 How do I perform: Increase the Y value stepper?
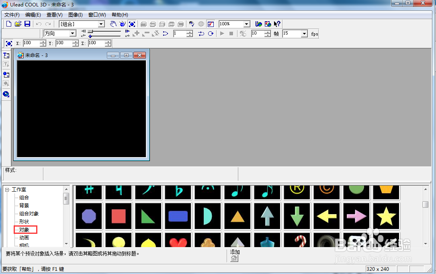pyautogui.click(x=76, y=41)
